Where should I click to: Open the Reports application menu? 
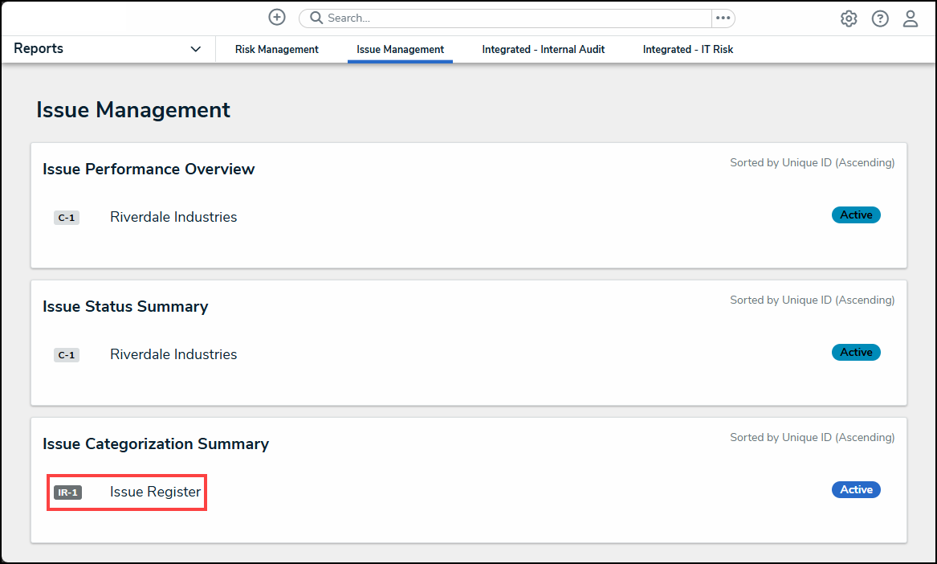pos(39,48)
